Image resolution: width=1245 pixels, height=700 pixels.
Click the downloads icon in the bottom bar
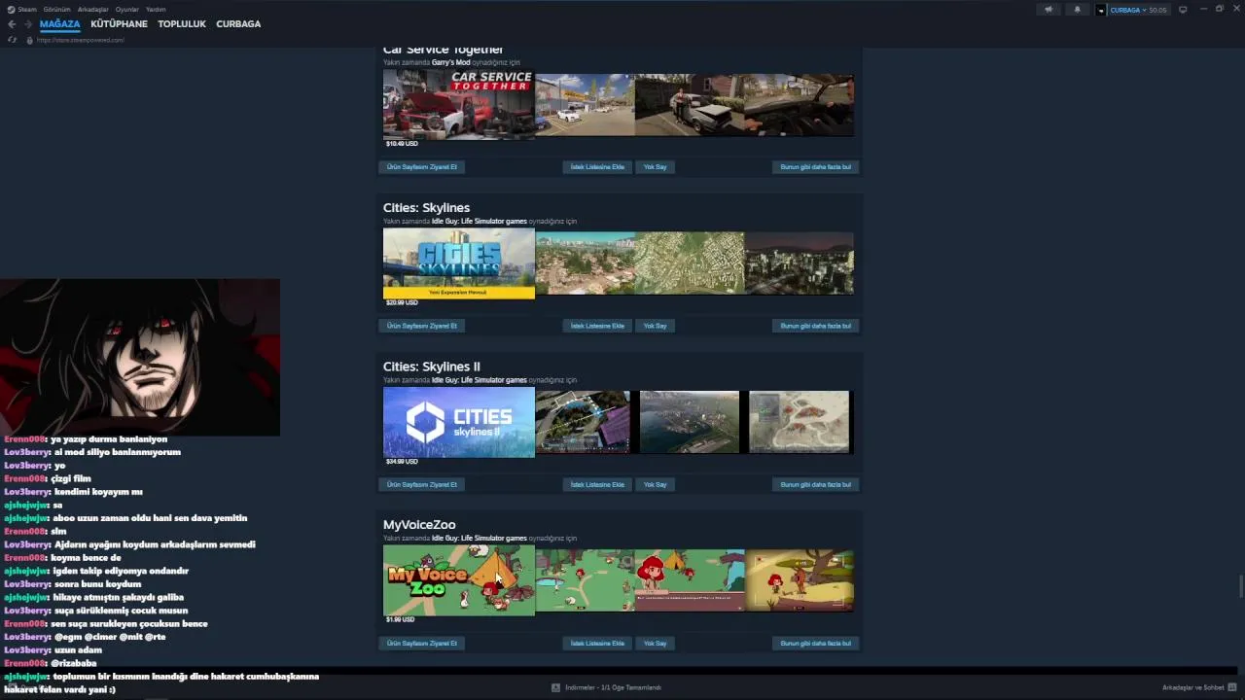(x=555, y=687)
